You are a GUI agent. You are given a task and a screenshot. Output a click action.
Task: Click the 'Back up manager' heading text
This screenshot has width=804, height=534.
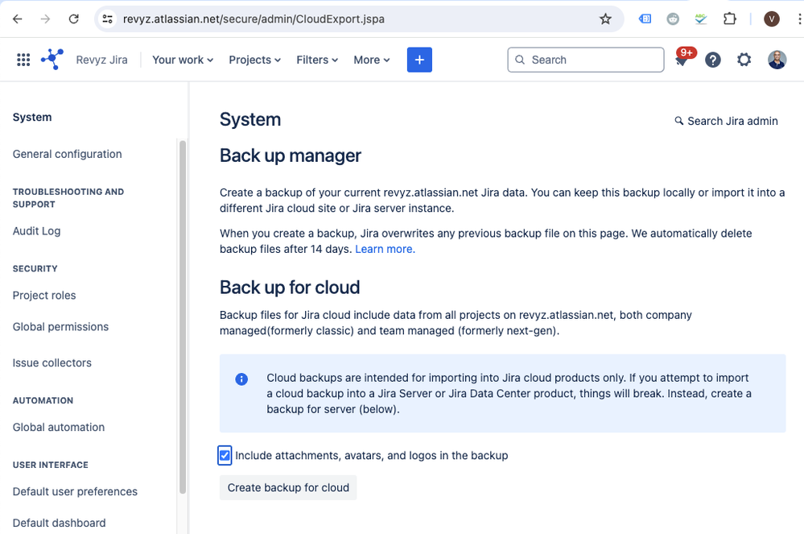[291, 155]
